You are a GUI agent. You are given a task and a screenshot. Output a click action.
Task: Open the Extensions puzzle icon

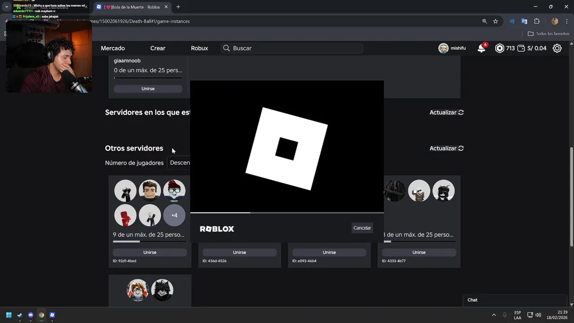(537, 21)
